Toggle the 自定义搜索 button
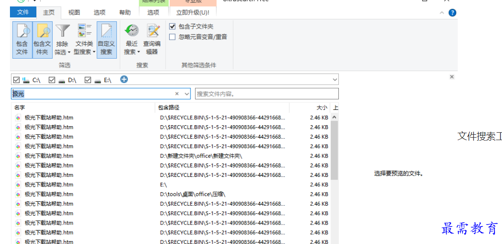The height and width of the screenshot is (244, 502). click(106, 40)
